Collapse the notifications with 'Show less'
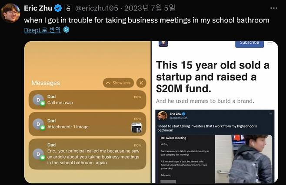Image resolution: width=286 pixels, height=185 pixels. (118, 83)
